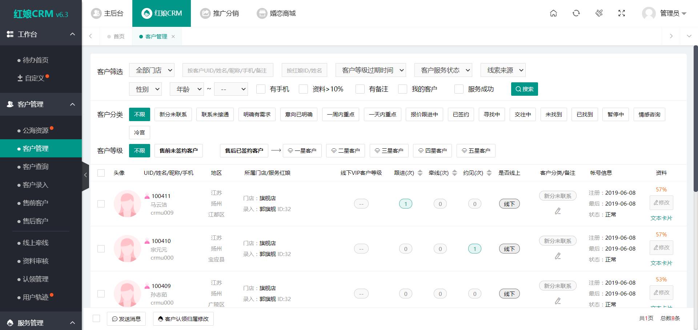Expand the 管理员 account menu
This screenshot has height=330, width=698.
coord(664,13)
